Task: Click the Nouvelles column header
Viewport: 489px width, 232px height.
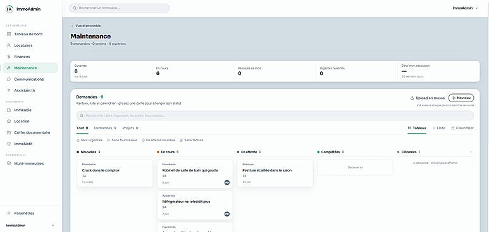Action: click(89, 152)
